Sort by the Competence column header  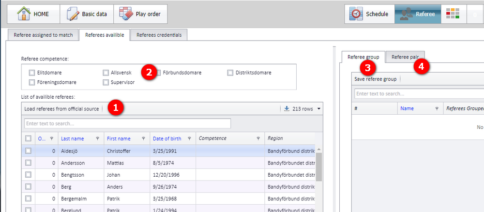tap(212, 138)
